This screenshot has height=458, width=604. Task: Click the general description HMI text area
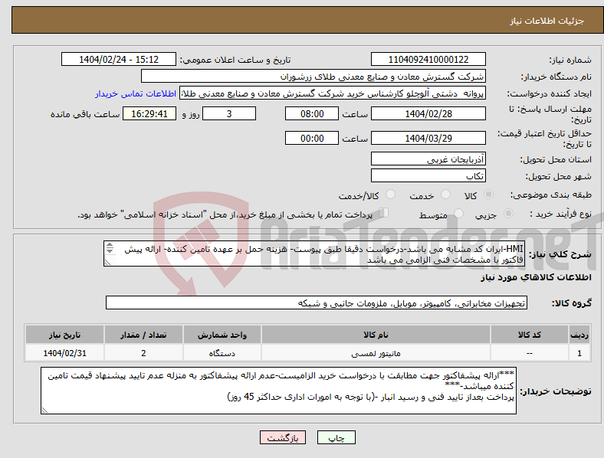(314, 254)
